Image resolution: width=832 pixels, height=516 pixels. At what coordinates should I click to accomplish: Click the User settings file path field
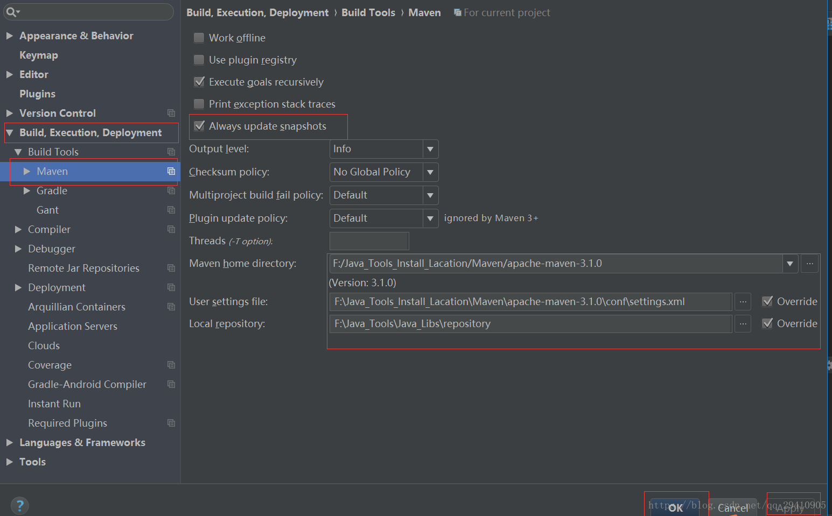pos(530,302)
